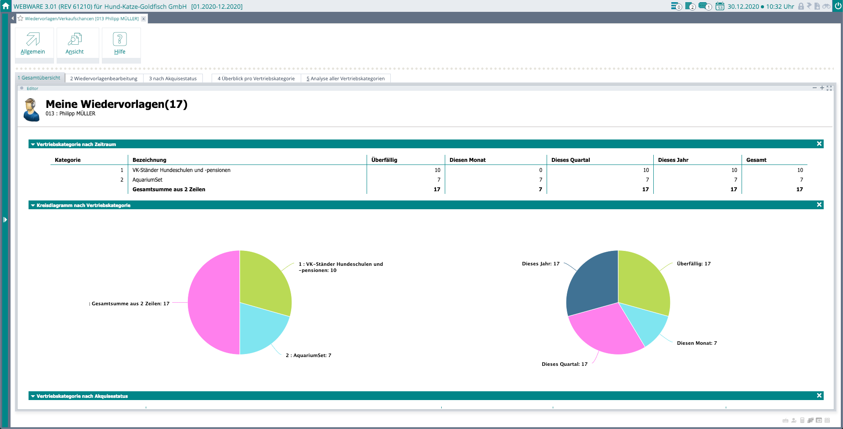Click the binoculars search icon
The height and width of the screenshot is (429, 843).
click(826, 6)
